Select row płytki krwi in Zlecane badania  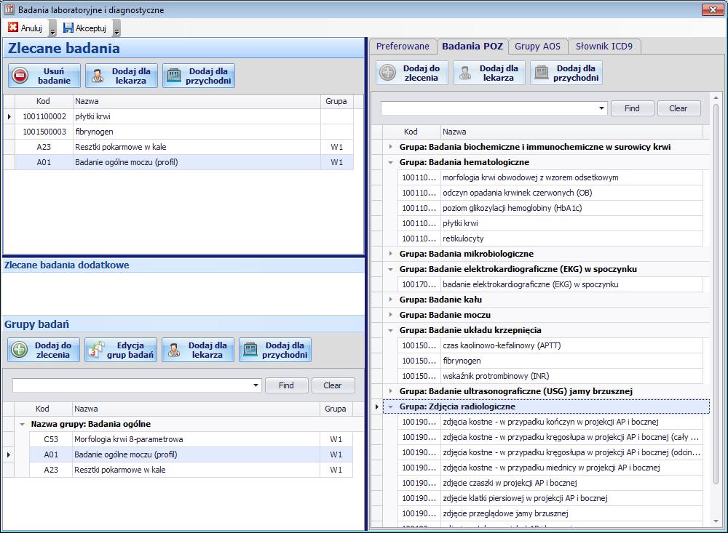184,116
